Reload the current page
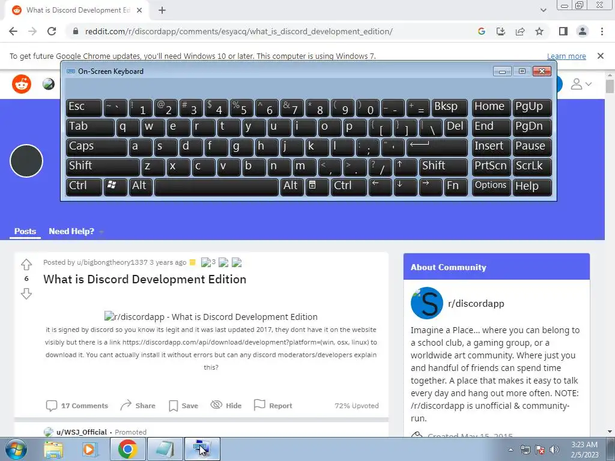This screenshot has height=461, width=615. [52, 31]
